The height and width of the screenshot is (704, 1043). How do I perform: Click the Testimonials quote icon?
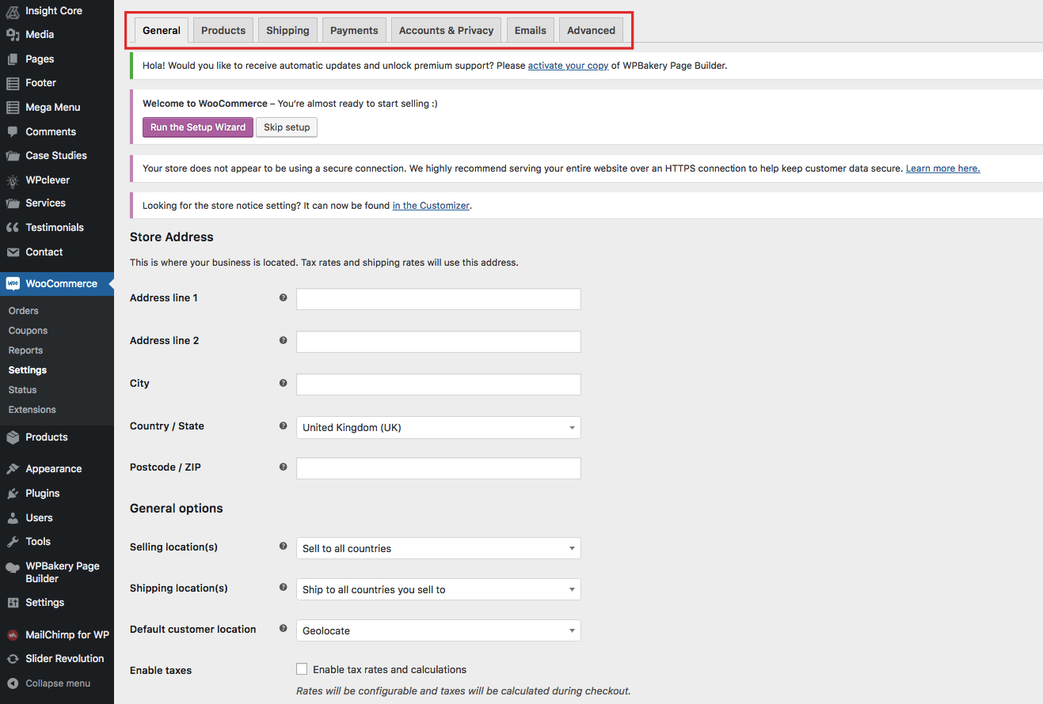coord(13,228)
